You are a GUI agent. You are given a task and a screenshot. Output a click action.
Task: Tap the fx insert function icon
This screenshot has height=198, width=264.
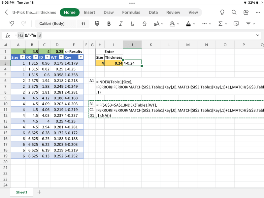(x=8, y=36)
